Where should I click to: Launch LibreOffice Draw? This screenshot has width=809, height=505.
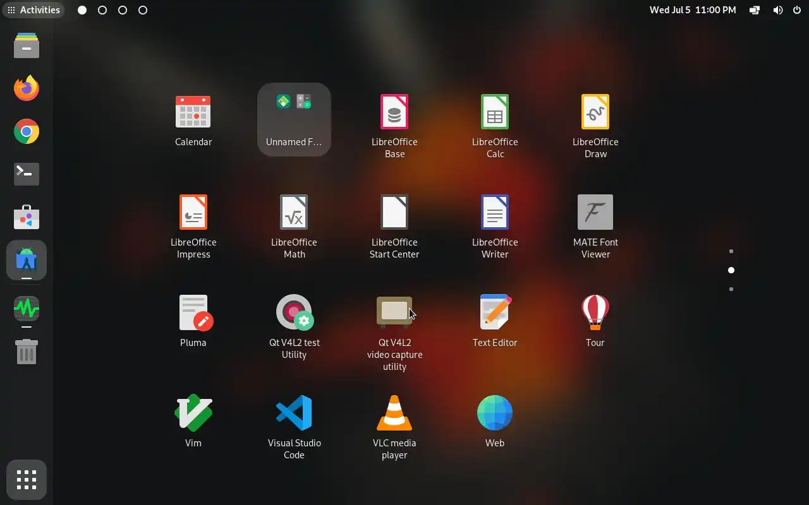tap(595, 125)
